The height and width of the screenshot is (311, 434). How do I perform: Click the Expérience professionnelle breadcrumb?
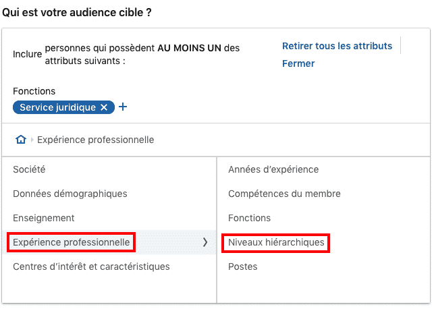[95, 140]
